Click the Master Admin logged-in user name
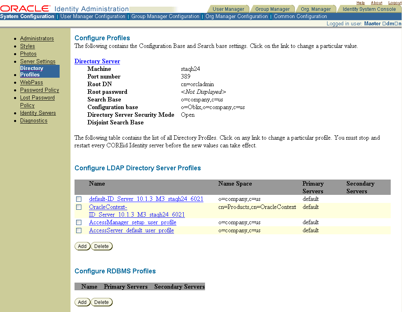Viewport: 402px width, 312px height. point(383,24)
